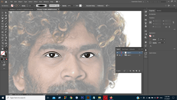Viewport: 177px width, 100px height.
Task: Click the Stroke link in control bar
Action: coord(24,6)
